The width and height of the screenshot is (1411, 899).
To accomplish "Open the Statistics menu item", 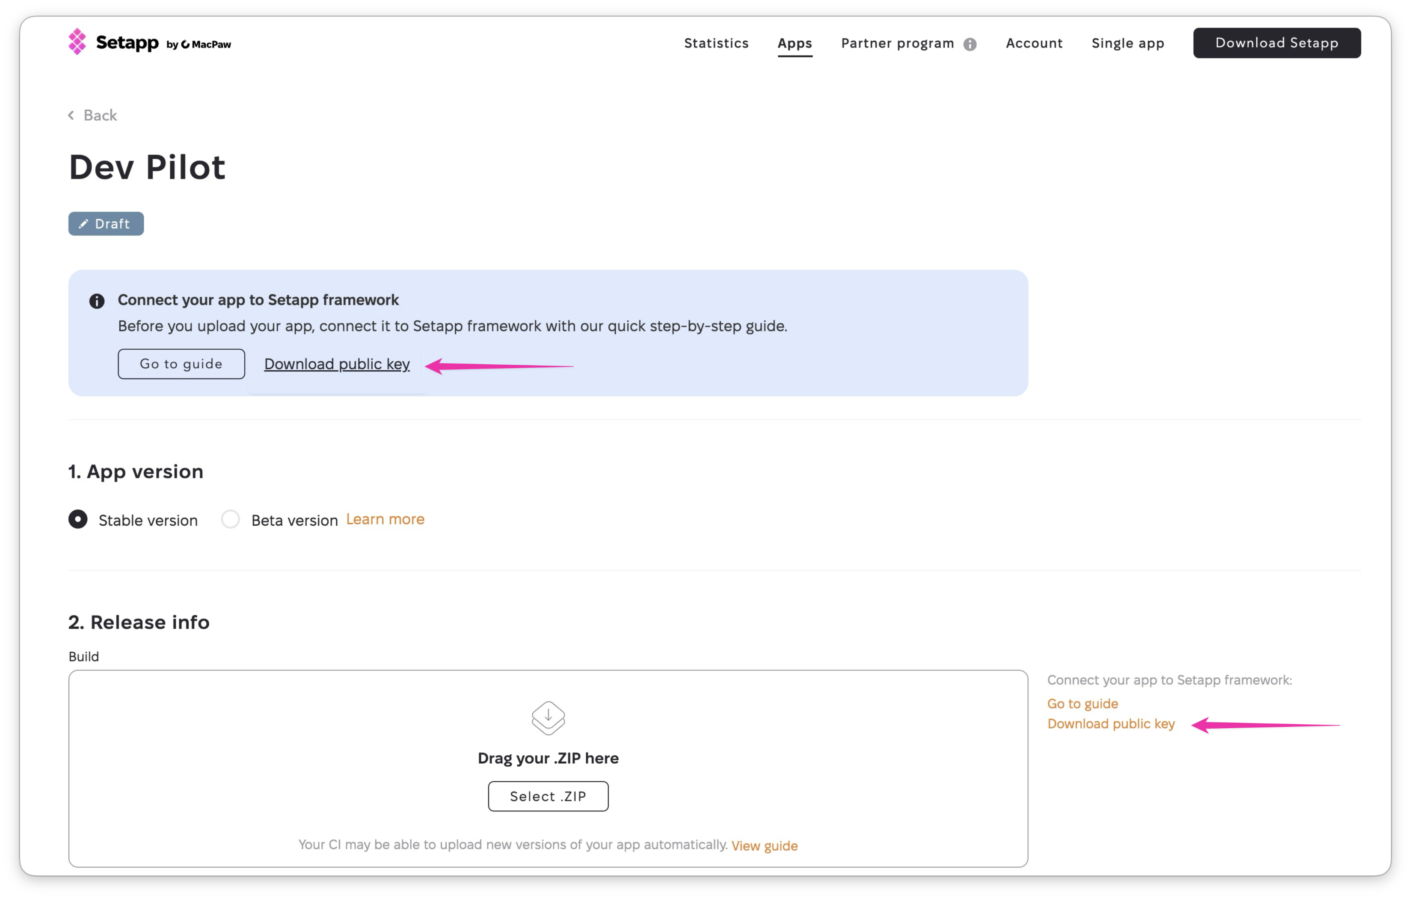I will click(x=716, y=43).
